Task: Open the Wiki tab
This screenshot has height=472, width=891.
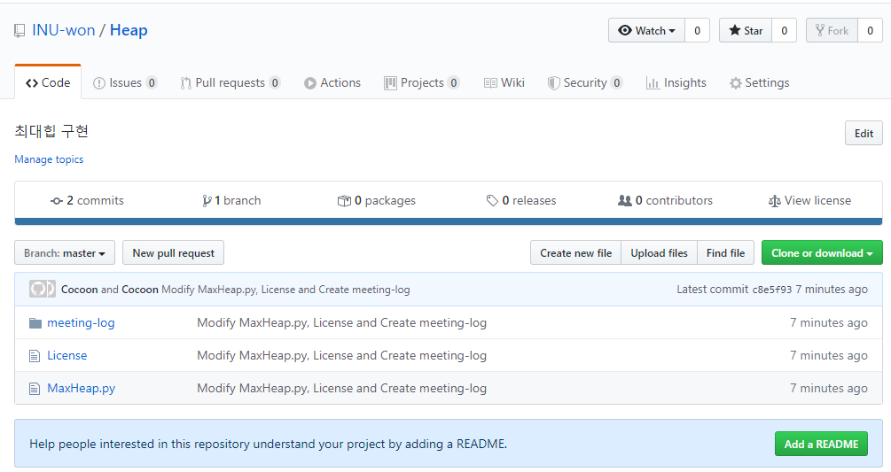Action: pos(504,83)
